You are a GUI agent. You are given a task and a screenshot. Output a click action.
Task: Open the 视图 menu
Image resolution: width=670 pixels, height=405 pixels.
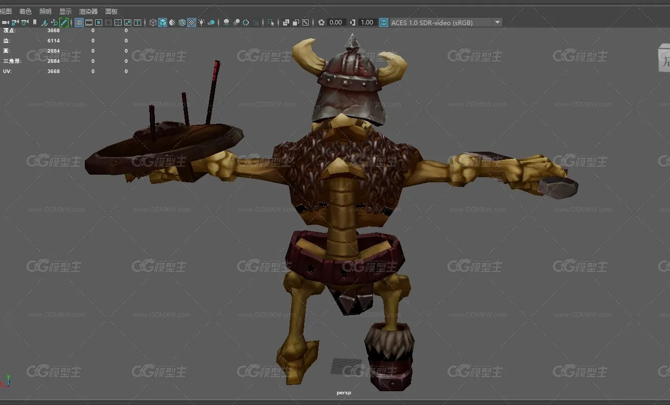(6, 11)
